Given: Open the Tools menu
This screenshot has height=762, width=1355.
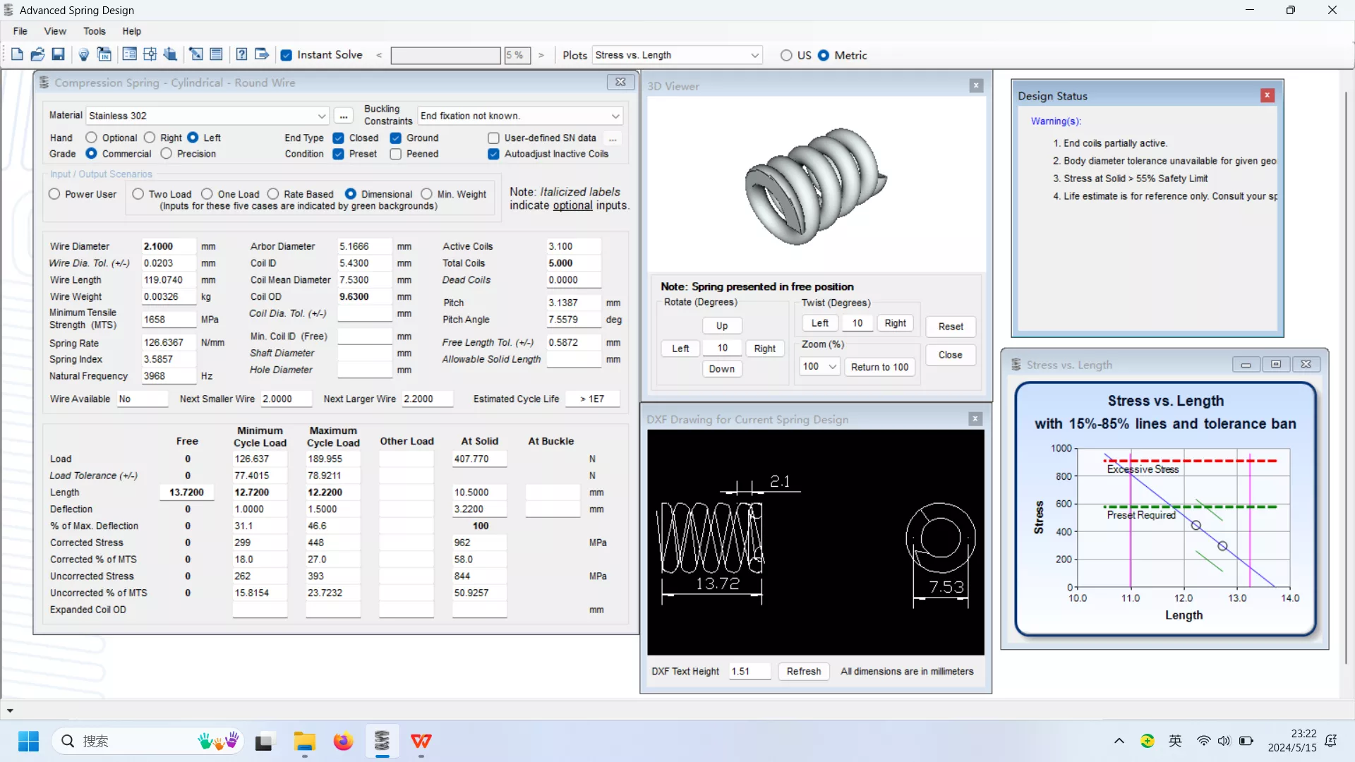Looking at the screenshot, I should click(x=95, y=31).
